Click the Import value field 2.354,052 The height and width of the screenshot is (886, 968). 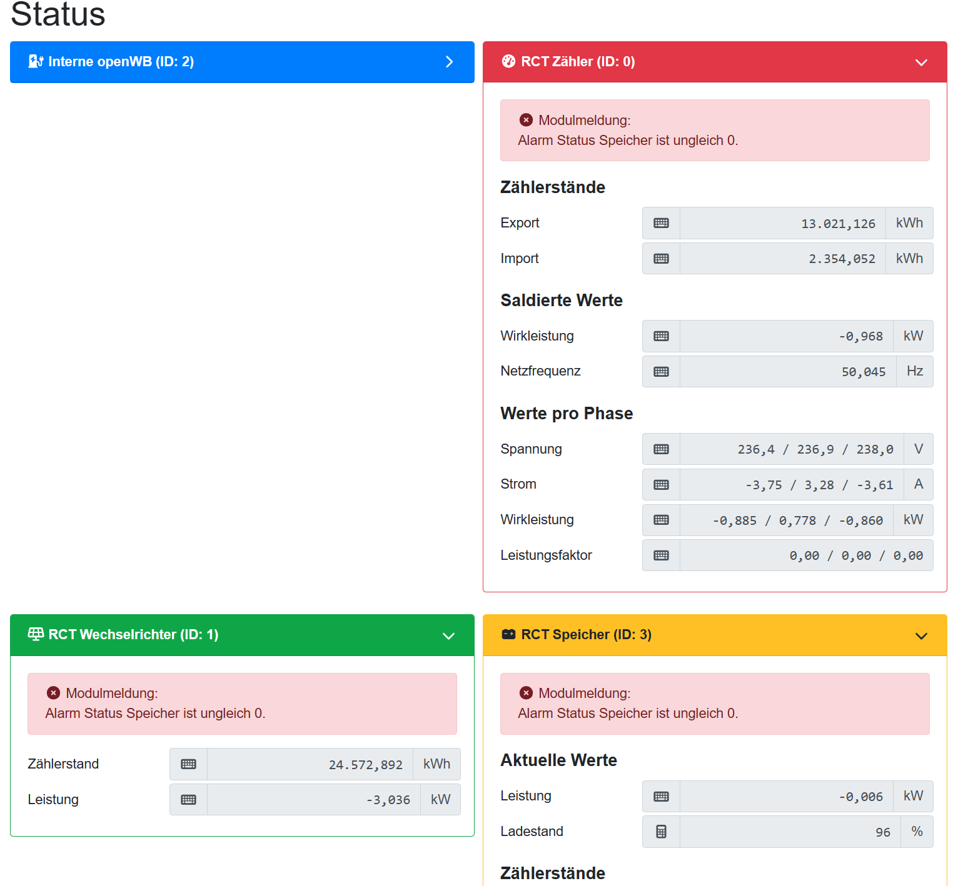click(782, 259)
